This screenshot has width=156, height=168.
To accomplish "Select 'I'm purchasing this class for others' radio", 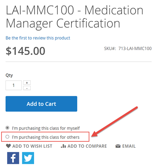I will click(x=7, y=137).
